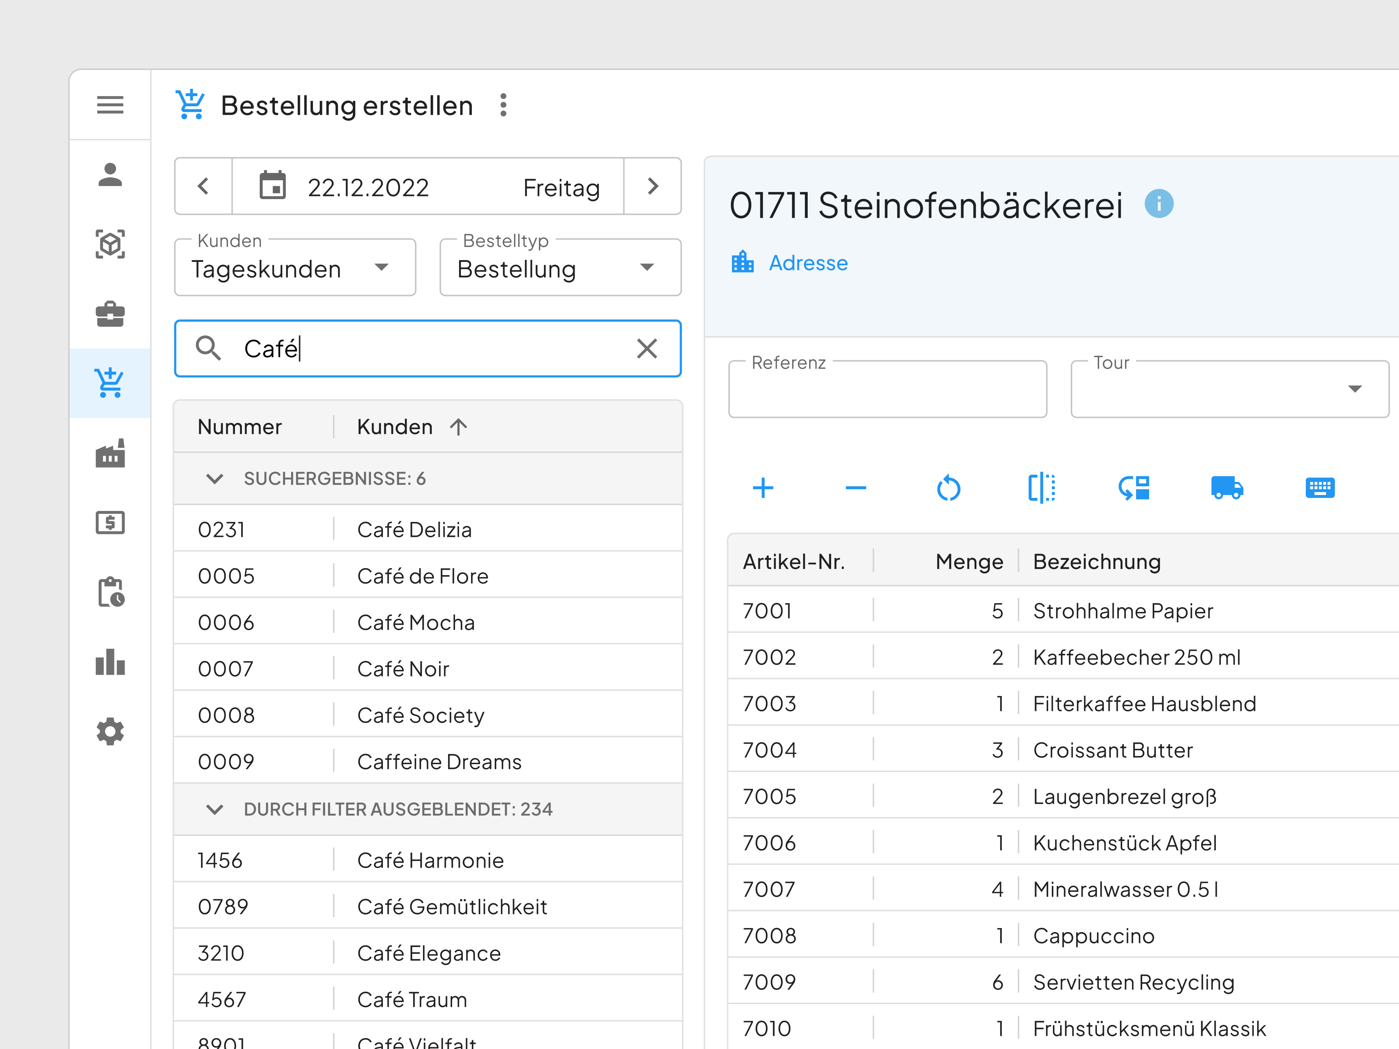1399x1049 pixels.
Task: Click the Menge column header
Action: (969, 562)
